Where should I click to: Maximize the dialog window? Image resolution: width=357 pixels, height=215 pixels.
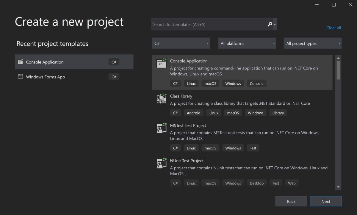pyautogui.click(x=333, y=5)
